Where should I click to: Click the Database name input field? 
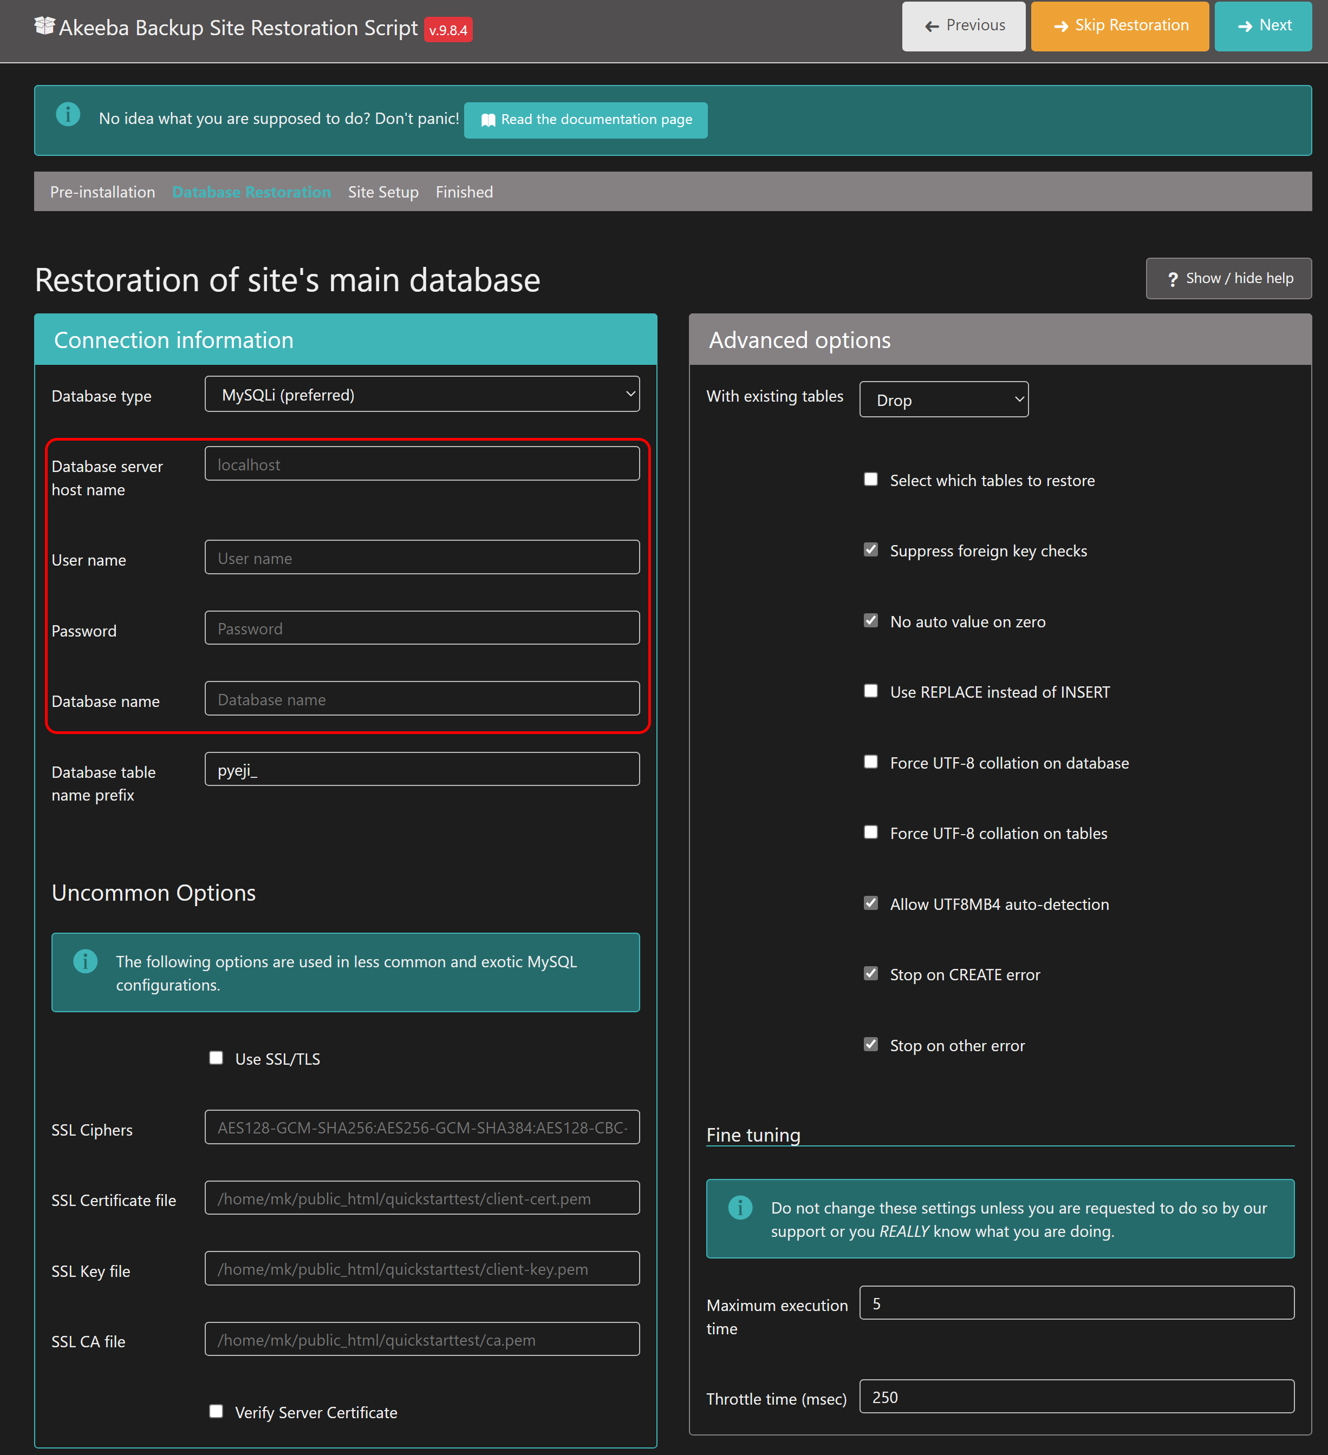coord(422,699)
